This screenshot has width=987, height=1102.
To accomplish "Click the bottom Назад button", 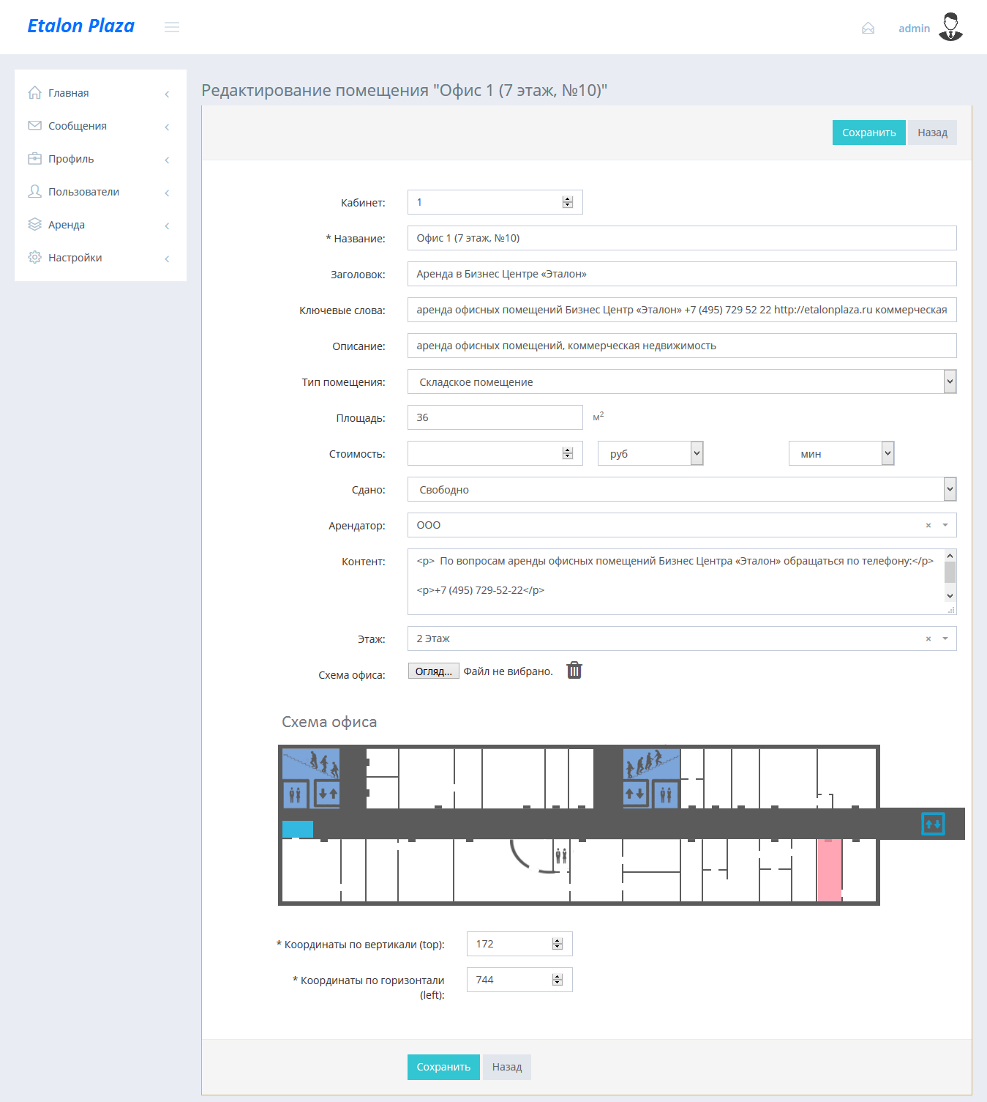I will (507, 1067).
